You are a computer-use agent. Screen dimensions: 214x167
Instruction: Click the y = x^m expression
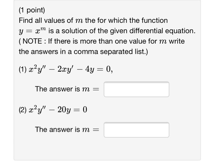click(32, 31)
